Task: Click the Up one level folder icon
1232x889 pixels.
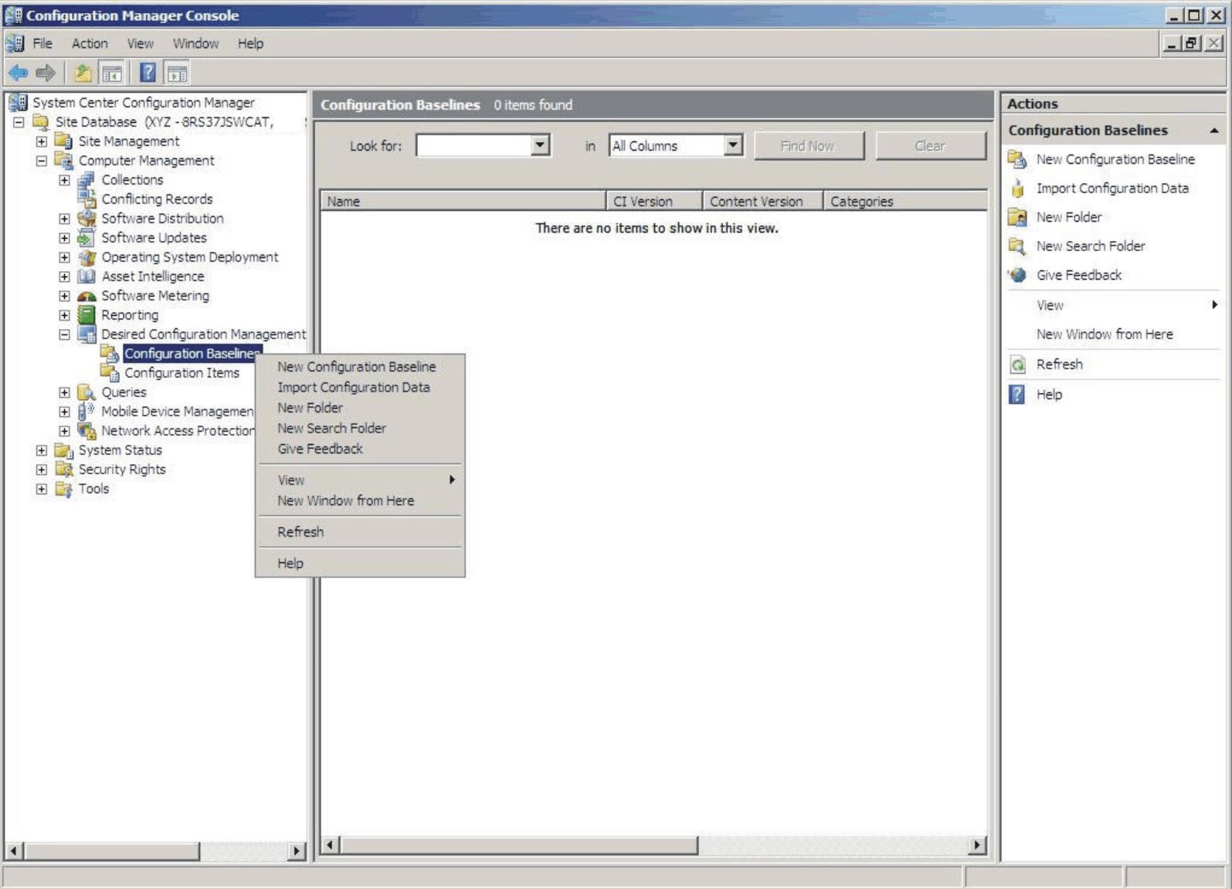Action: click(83, 73)
